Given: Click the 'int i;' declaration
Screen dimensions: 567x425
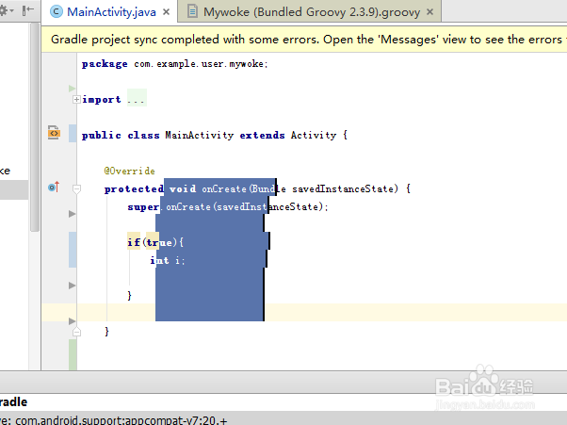Looking at the screenshot, I should [168, 260].
